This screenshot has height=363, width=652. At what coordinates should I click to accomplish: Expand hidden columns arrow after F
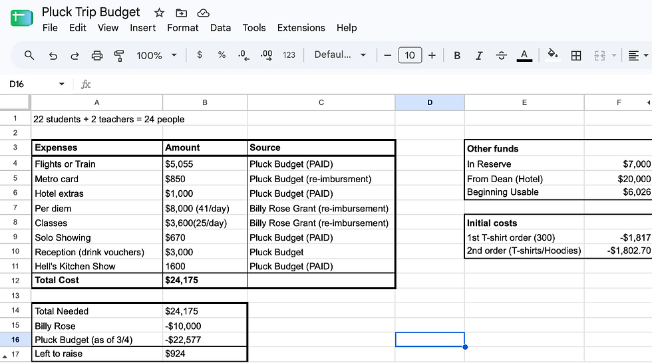coord(648,102)
